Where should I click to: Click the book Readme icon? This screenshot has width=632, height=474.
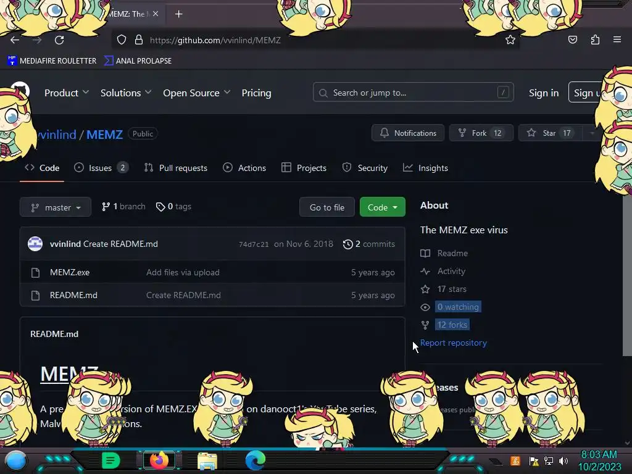point(425,253)
